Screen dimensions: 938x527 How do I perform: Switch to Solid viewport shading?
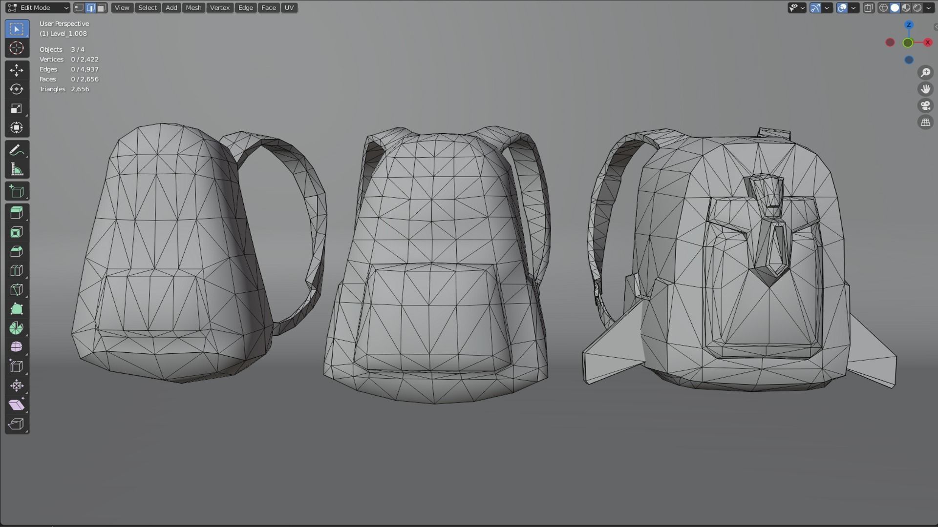coord(895,8)
